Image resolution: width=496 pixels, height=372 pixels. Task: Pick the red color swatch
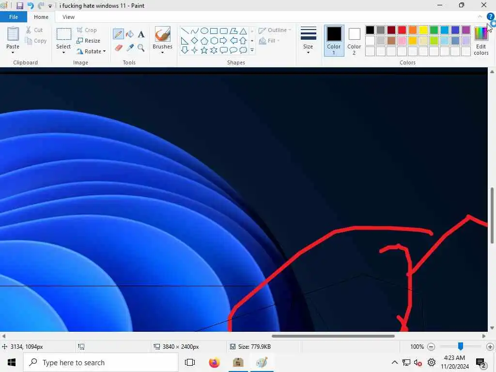coord(402,30)
